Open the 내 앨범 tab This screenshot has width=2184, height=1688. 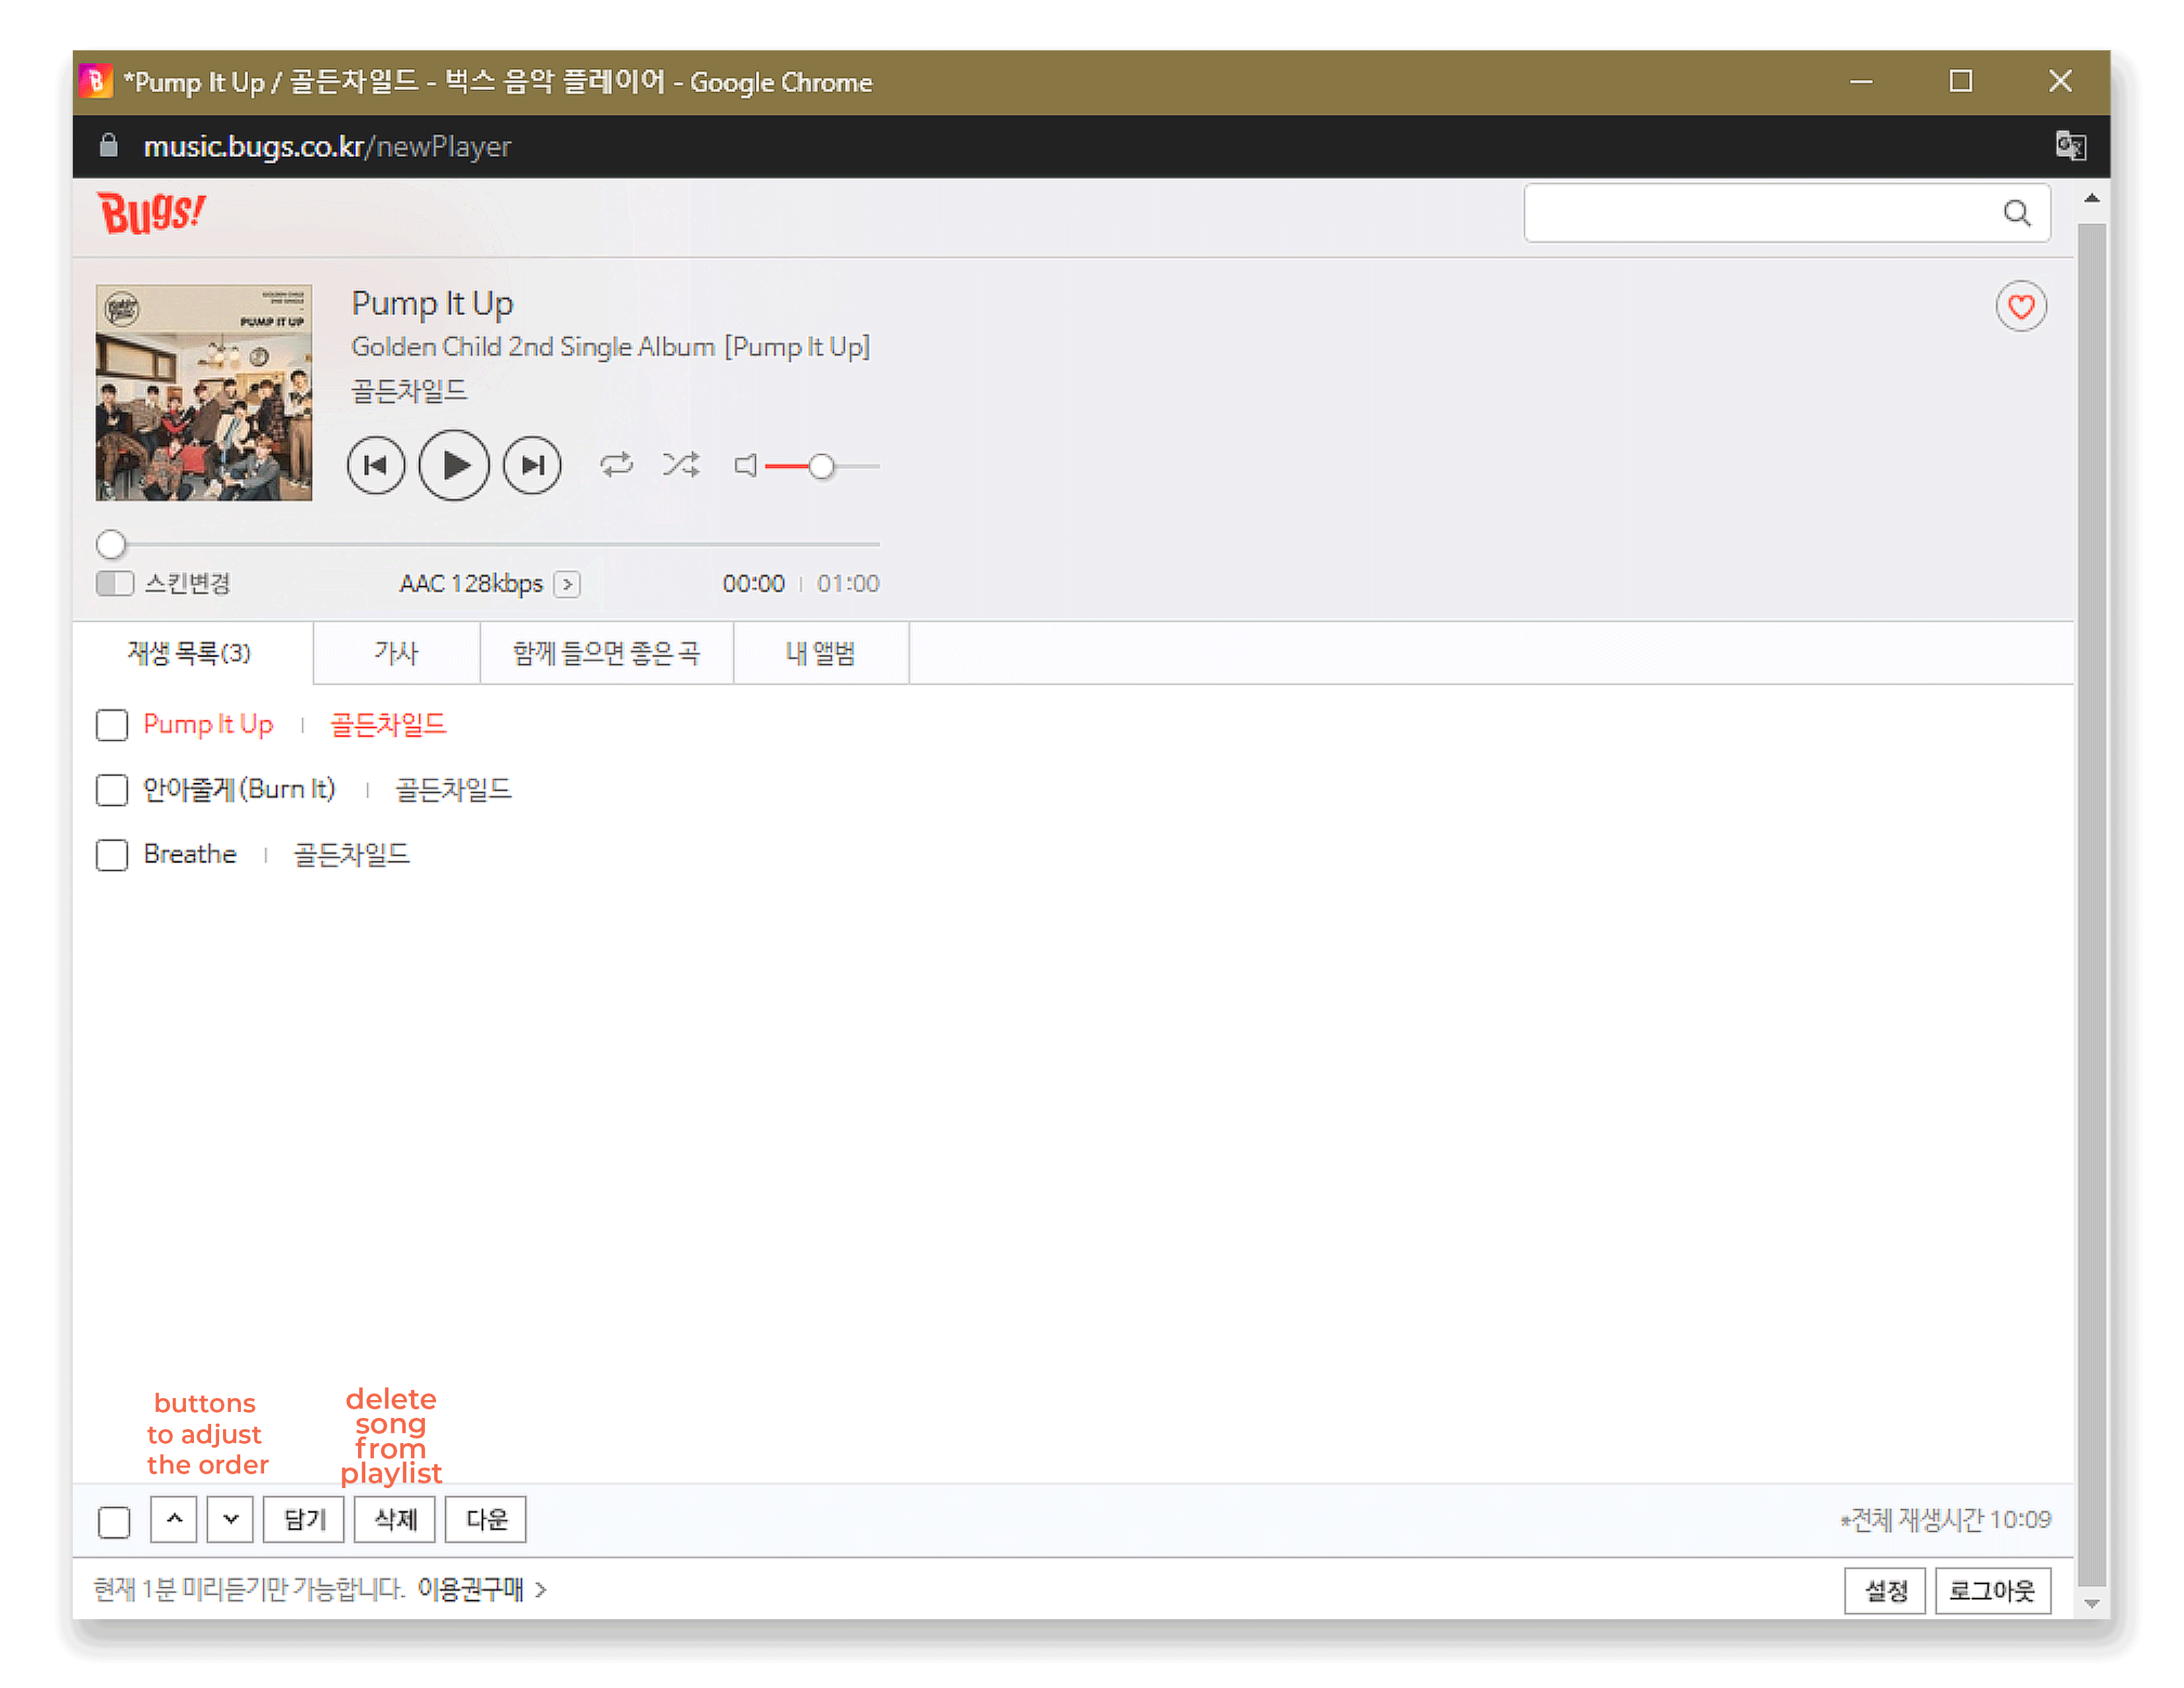click(820, 653)
